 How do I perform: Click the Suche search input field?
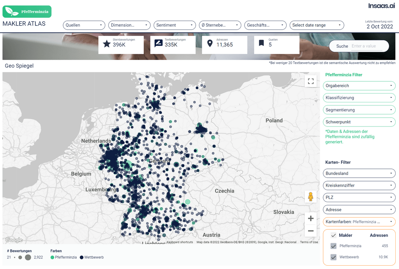point(366,46)
